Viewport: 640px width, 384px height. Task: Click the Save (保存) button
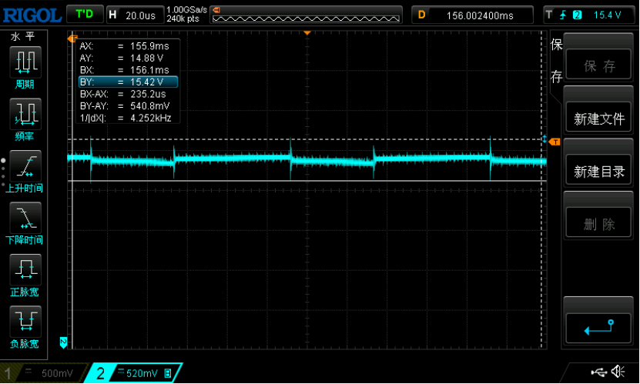598,65
